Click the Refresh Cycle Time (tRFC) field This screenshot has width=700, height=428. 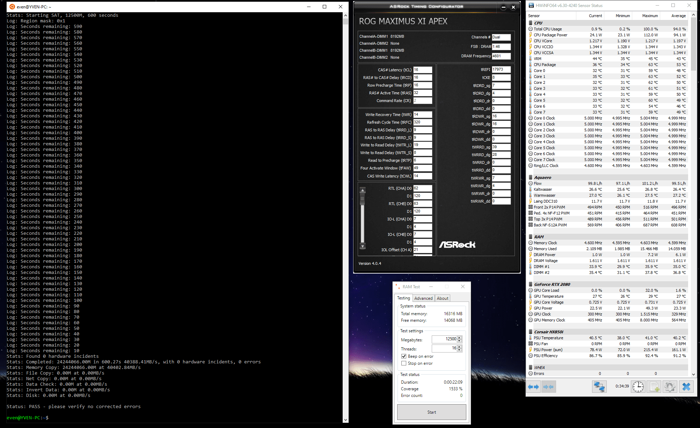pos(423,122)
